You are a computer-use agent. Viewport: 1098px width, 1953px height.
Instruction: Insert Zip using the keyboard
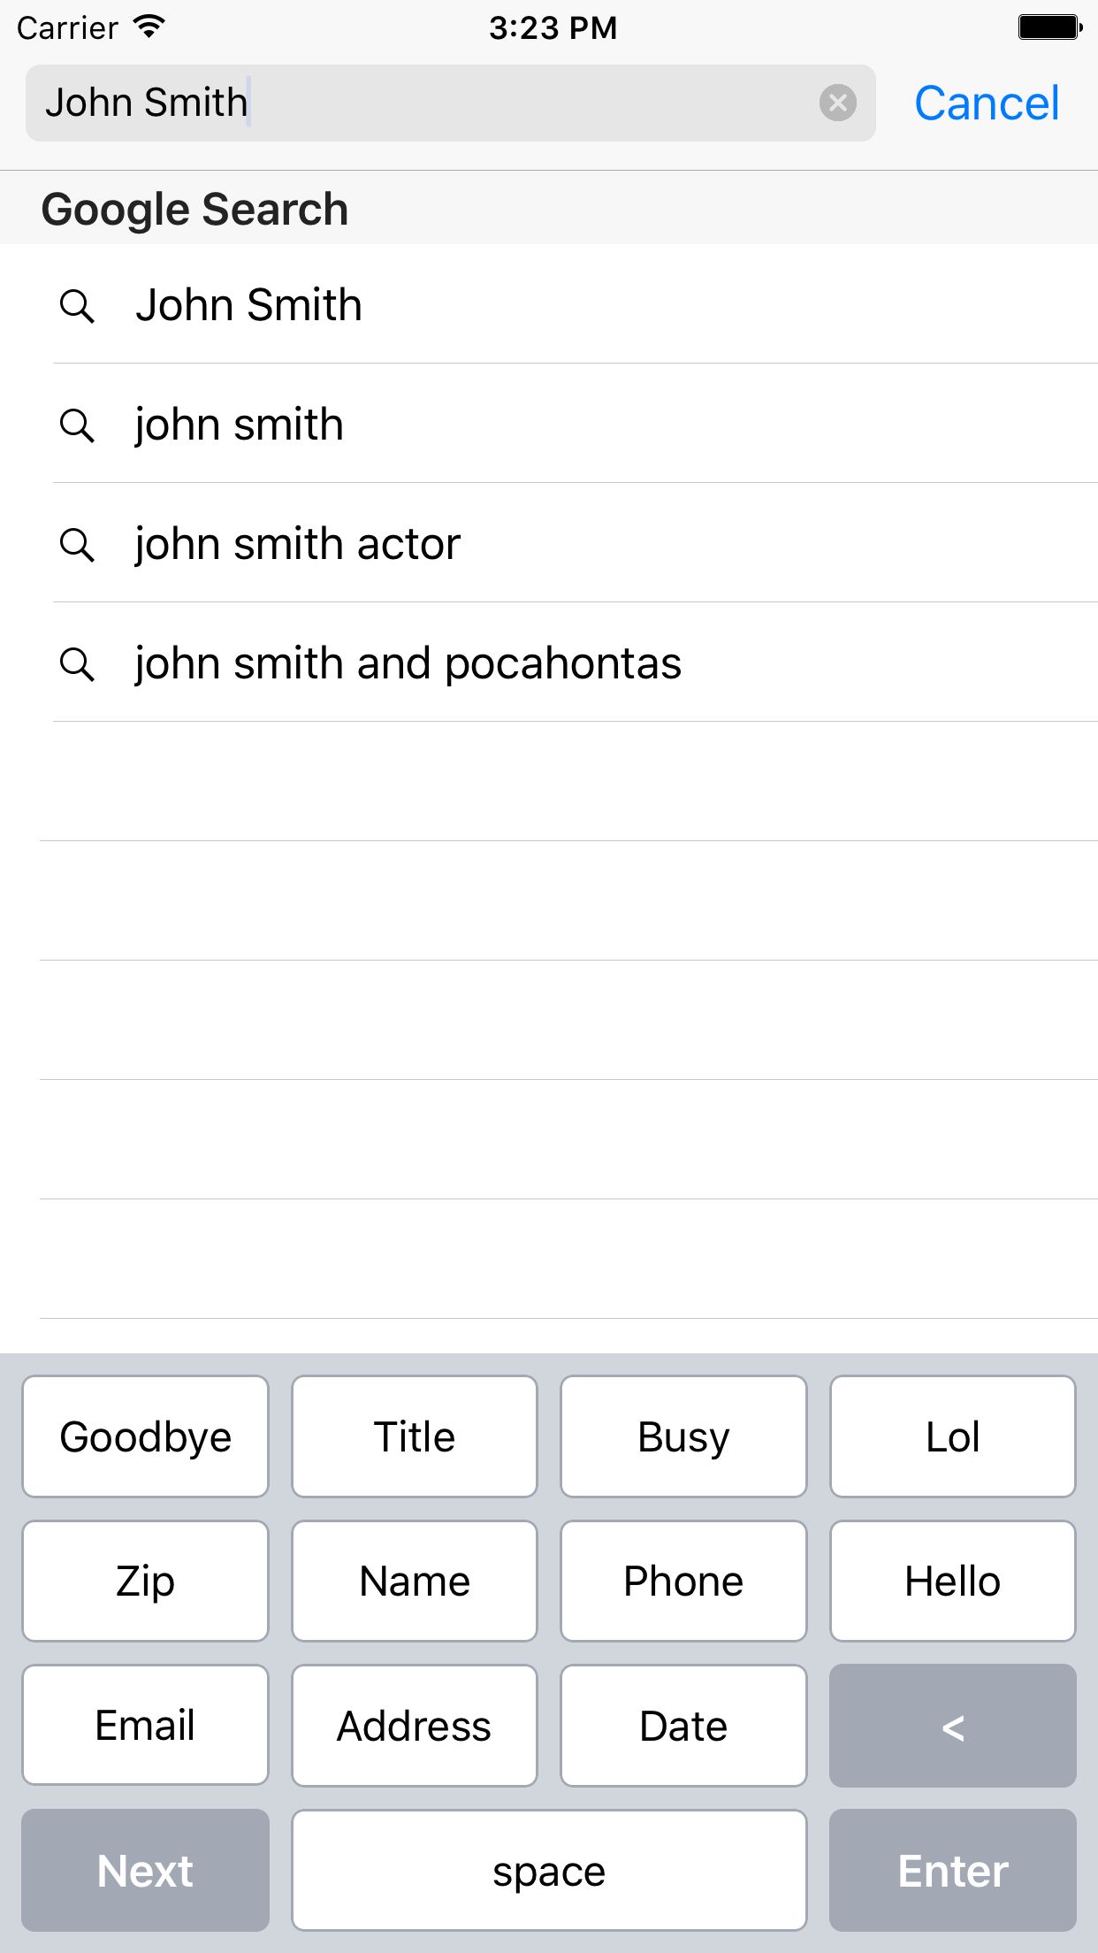pos(145,1581)
